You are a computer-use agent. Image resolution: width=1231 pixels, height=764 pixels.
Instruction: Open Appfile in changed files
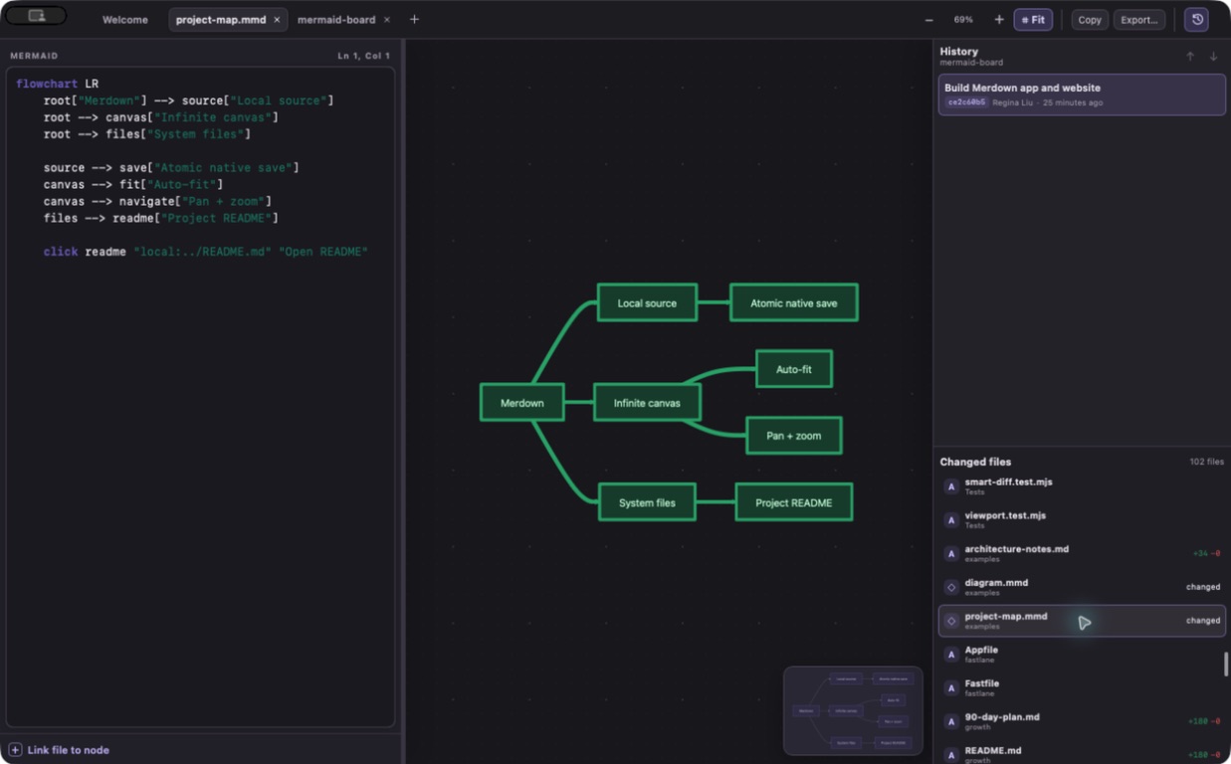(x=1082, y=655)
